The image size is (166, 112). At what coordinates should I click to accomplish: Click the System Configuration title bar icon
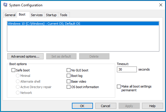point(5,5)
